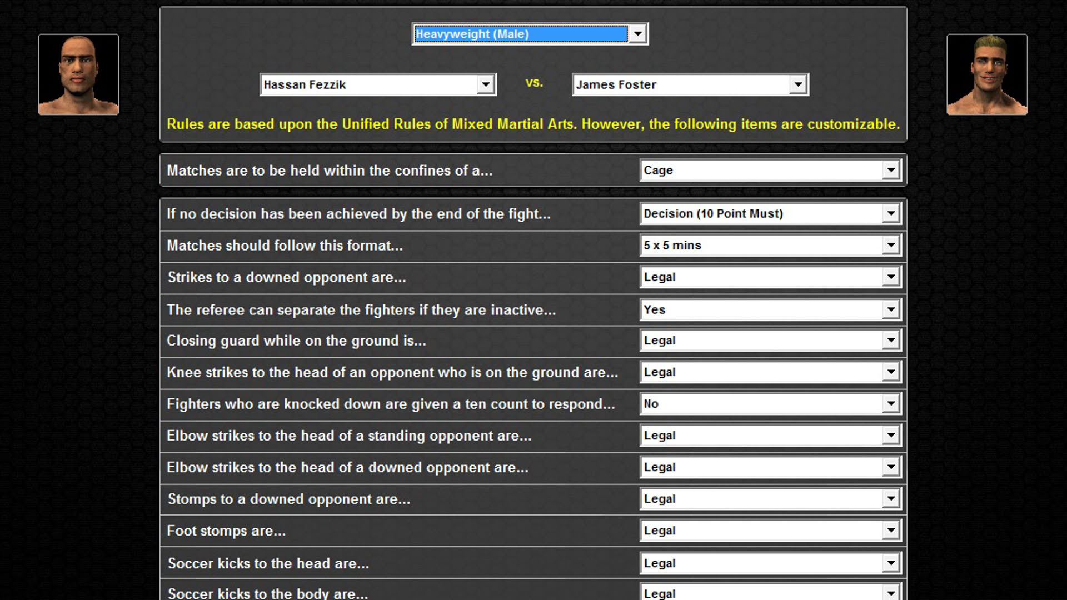Click 'Stomps to a downed opponent are...' text
Image resolution: width=1067 pixels, height=600 pixels.
click(289, 499)
